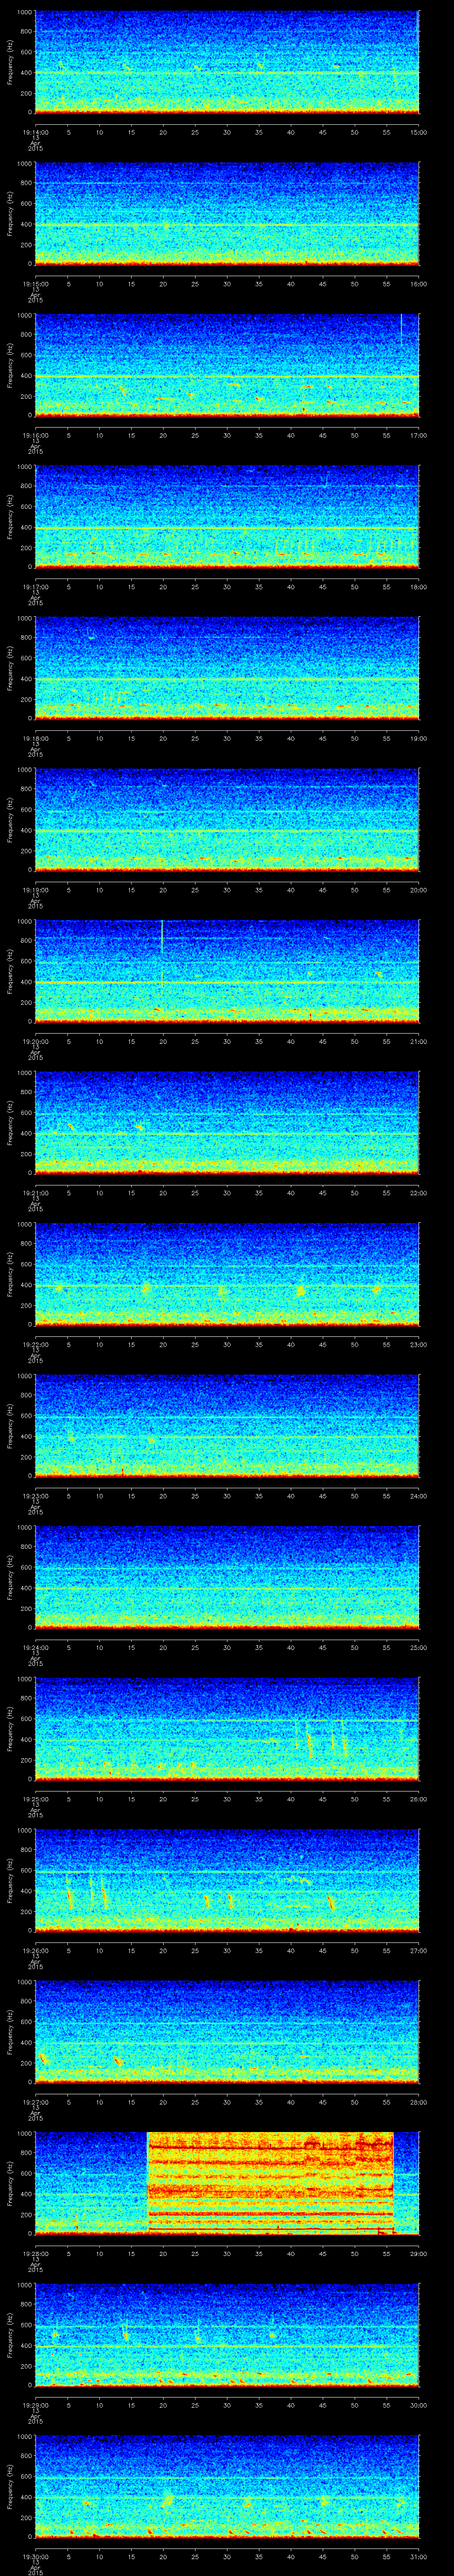
Task: Select the spectrogram panel starting at 19:21:00
Action: click(x=227, y=1123)
